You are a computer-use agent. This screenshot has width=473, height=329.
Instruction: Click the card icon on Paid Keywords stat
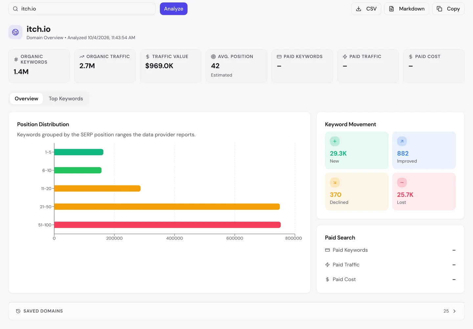[x=279, y=56]
